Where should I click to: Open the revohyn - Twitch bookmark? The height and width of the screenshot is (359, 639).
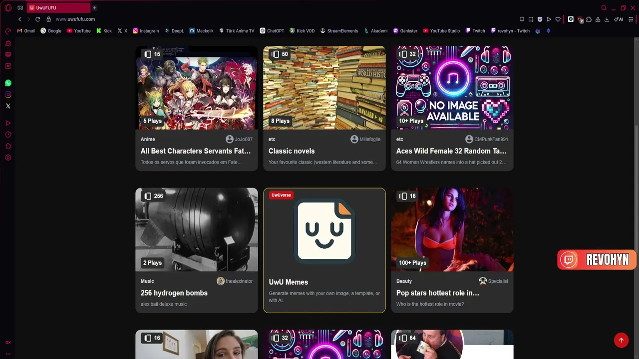pyautogui.click(x=510, y=31)
